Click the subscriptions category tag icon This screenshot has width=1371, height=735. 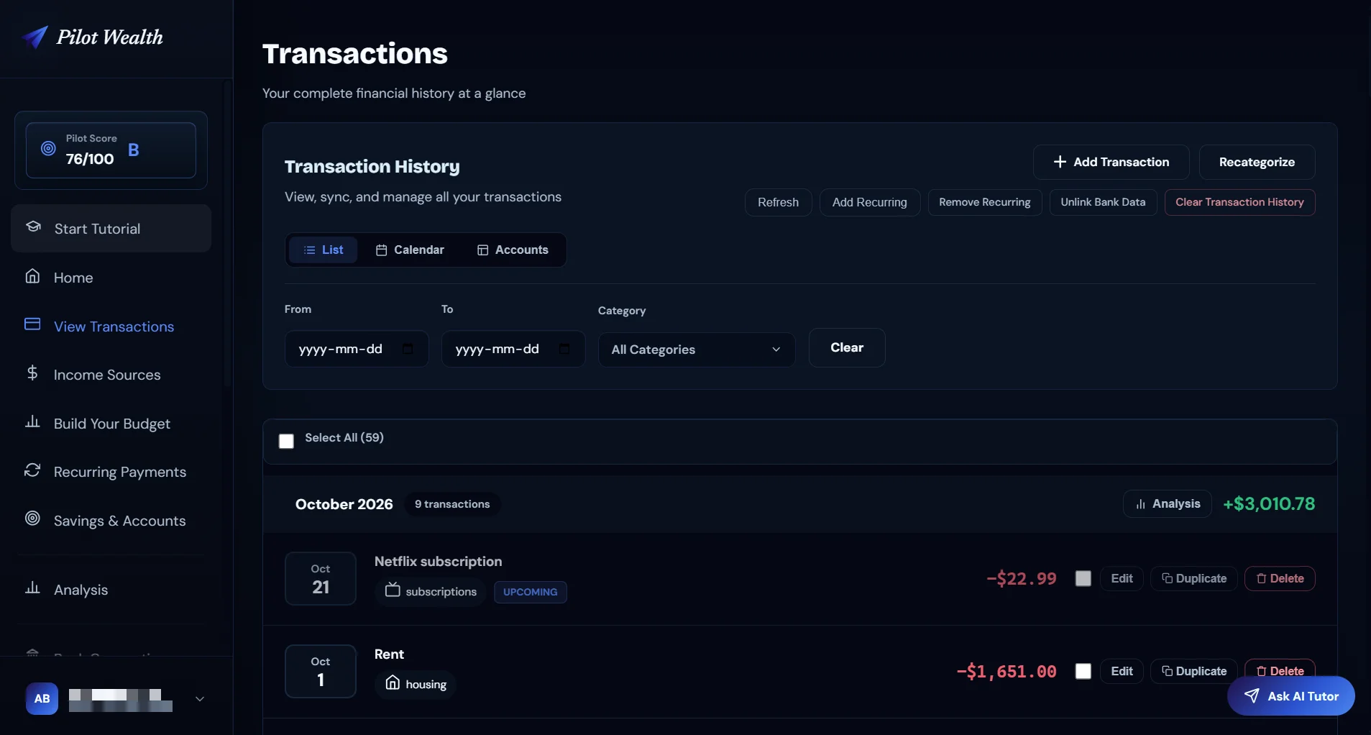[393, 590]
